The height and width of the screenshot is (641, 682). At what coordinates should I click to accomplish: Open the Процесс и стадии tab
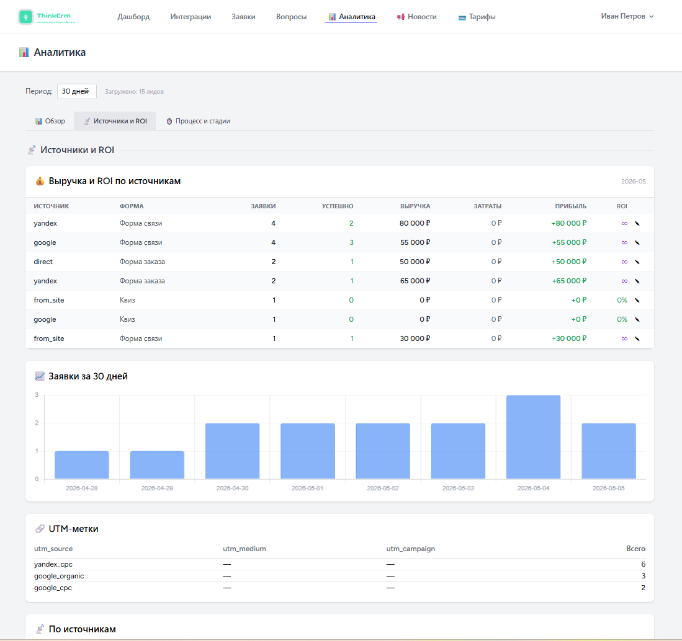(x=198, y=121)
